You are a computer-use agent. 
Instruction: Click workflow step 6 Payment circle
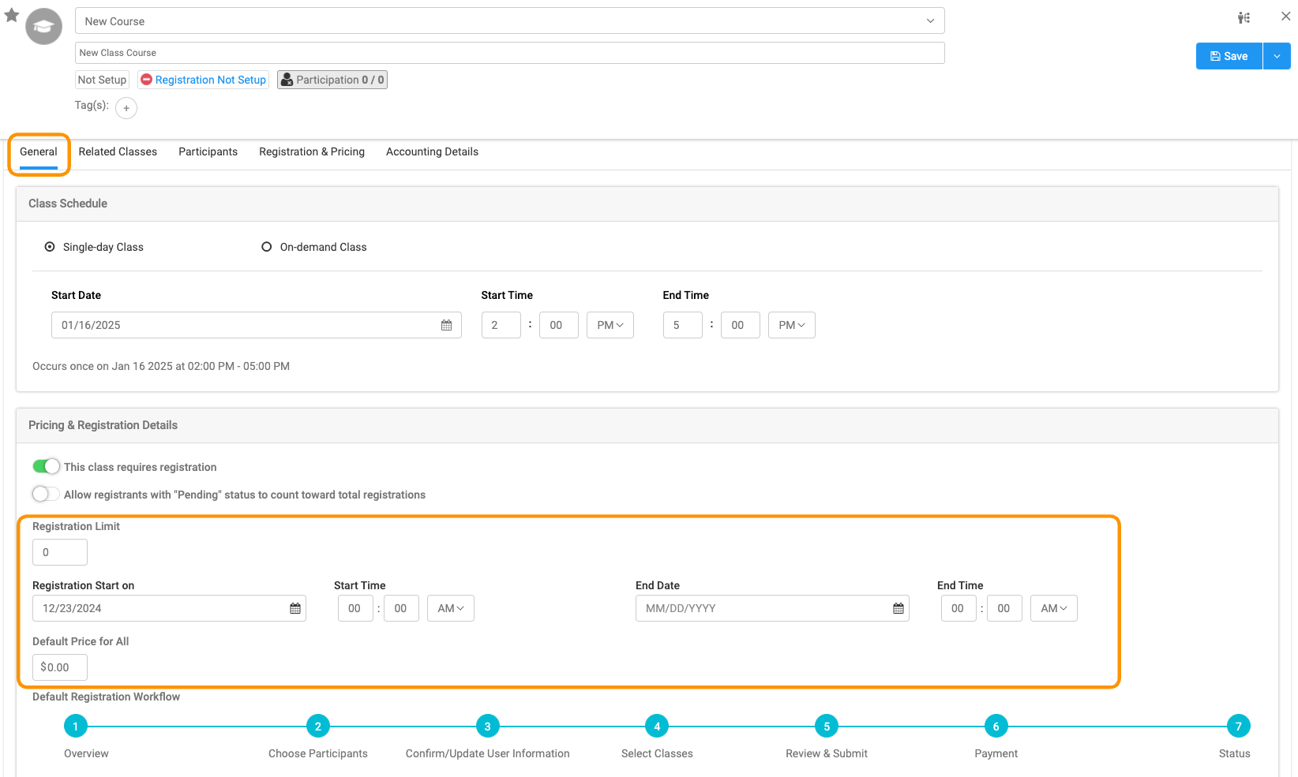click(x=996, y=727)
